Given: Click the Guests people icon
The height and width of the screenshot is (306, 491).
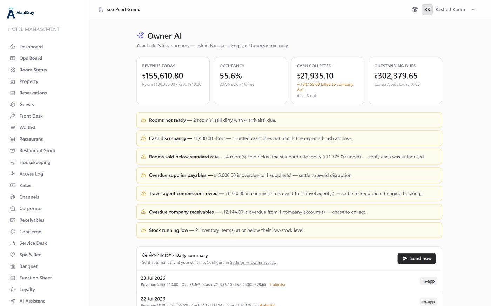Looking at the screenshot, I should pos(13,104).
